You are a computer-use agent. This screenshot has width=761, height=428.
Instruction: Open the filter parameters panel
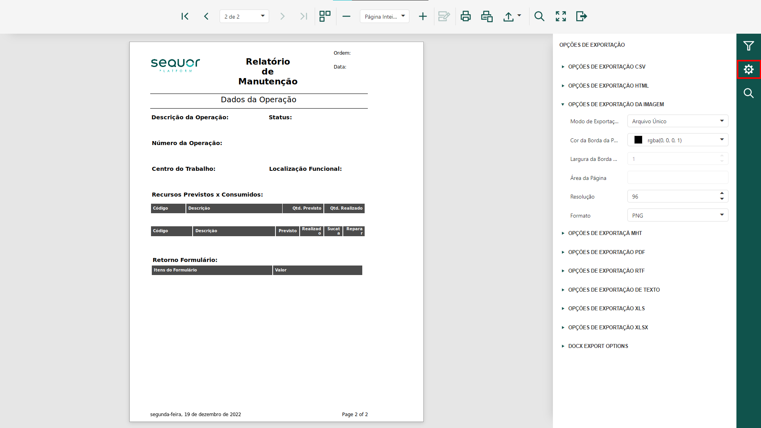749,46
